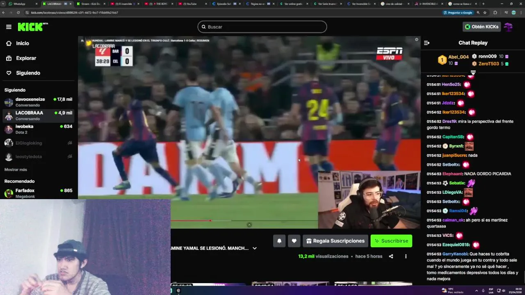Viewport: 525px width, 295px height.
Task: Click username Elephaant in chat
Action: (x=452, y=174)
